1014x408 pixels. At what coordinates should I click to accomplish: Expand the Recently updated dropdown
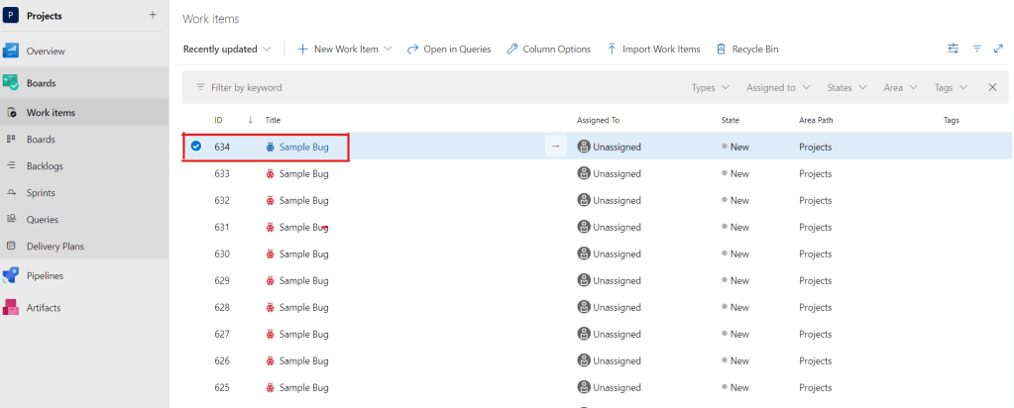tap(228, 49)
